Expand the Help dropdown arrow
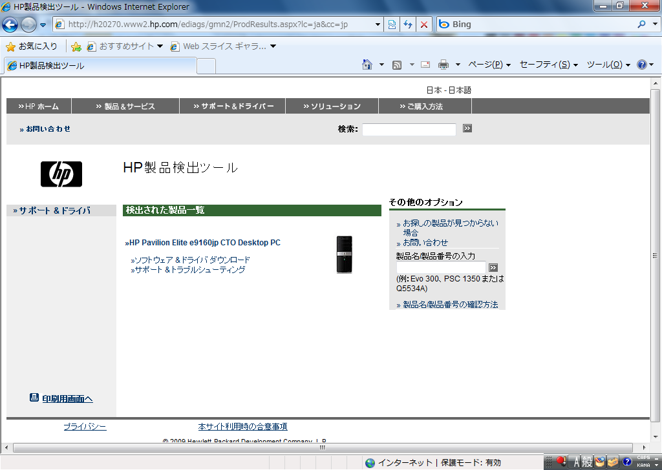Viewport: 662px width, 470px height. coord(652,65)
